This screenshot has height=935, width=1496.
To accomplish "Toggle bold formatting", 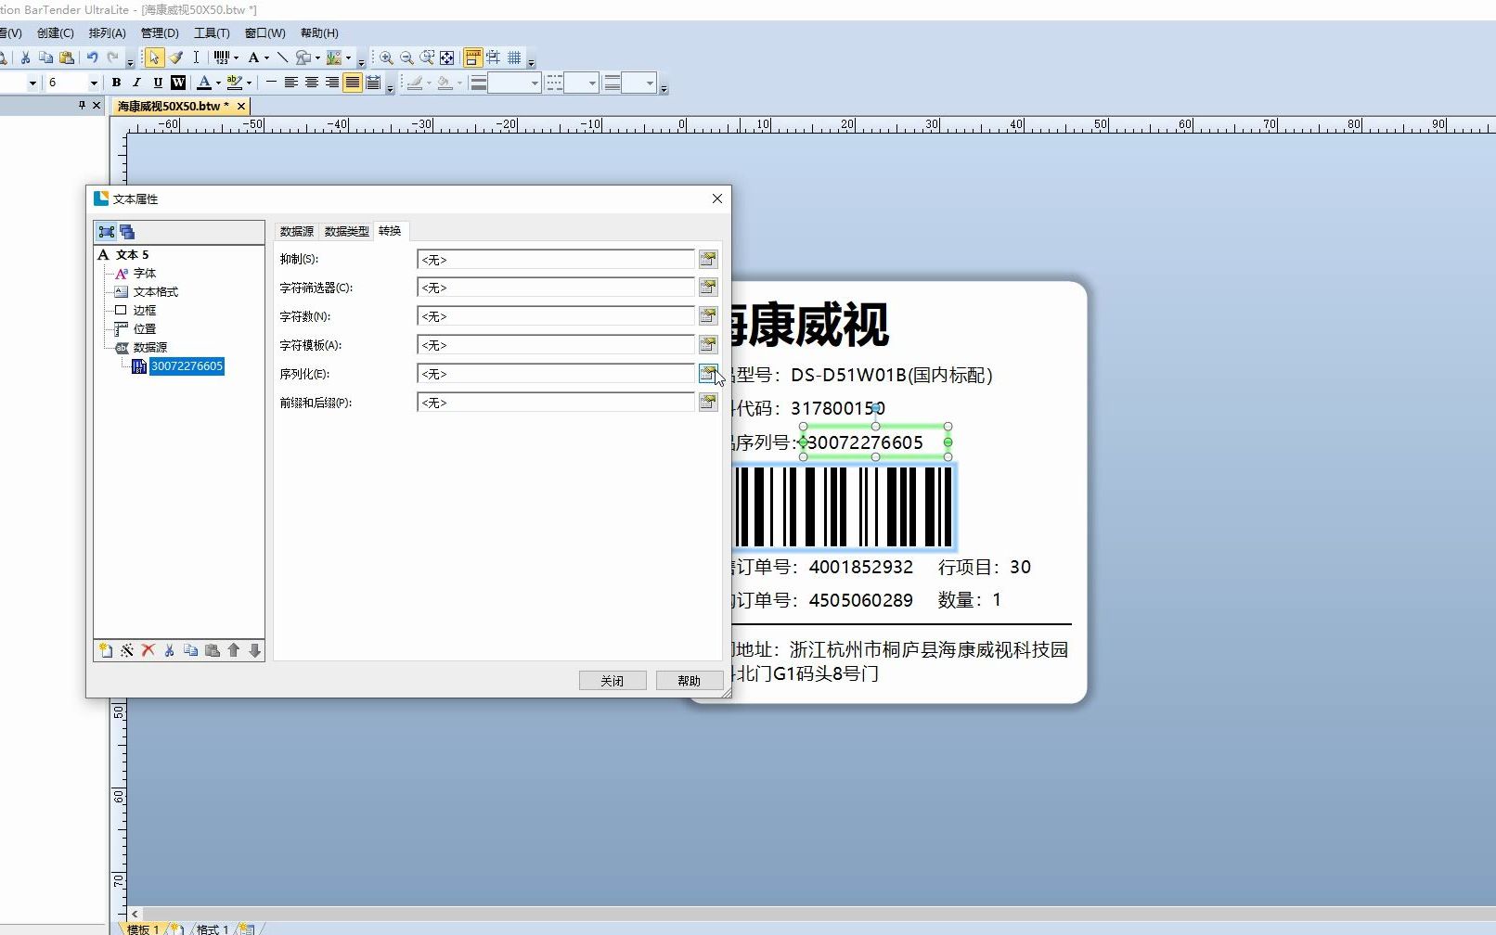I will click(x=117, y=83).
